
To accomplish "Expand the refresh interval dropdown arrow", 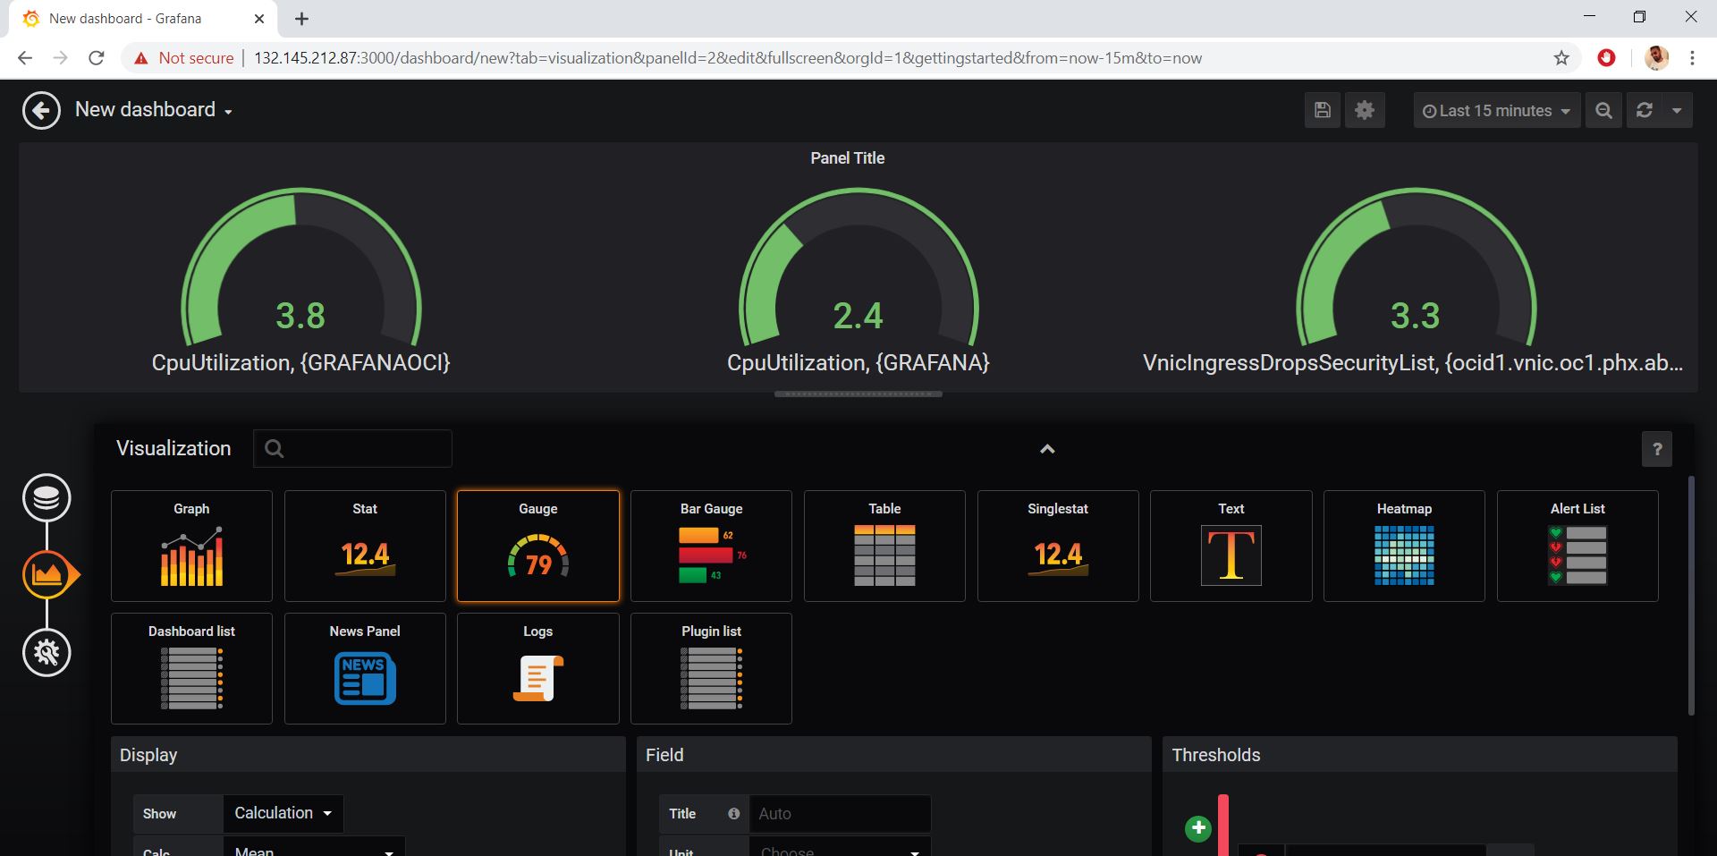I will click(1677, 110).
